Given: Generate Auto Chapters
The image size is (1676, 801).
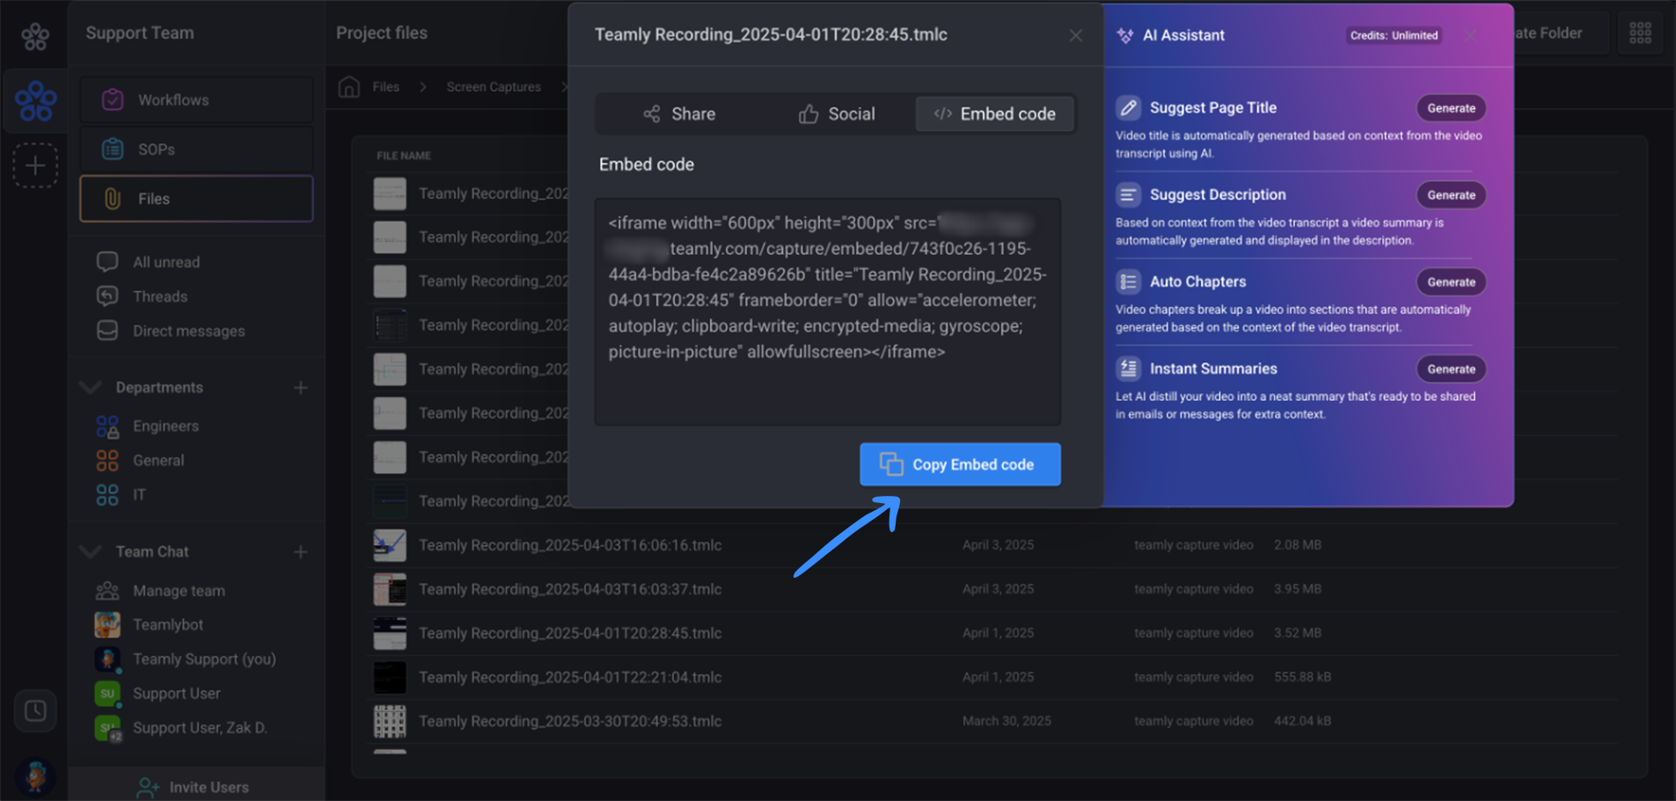Looking at the screenshot, I should [x=1451, y=281].
